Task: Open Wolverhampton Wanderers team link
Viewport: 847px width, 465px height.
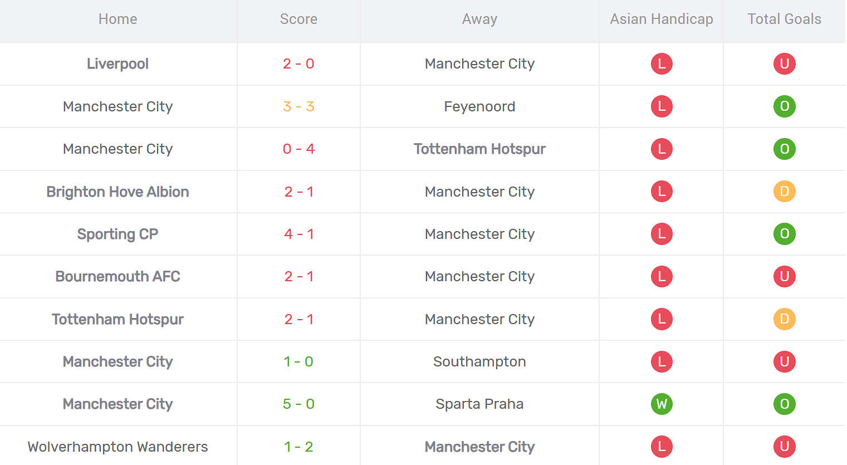Action: 117,447
